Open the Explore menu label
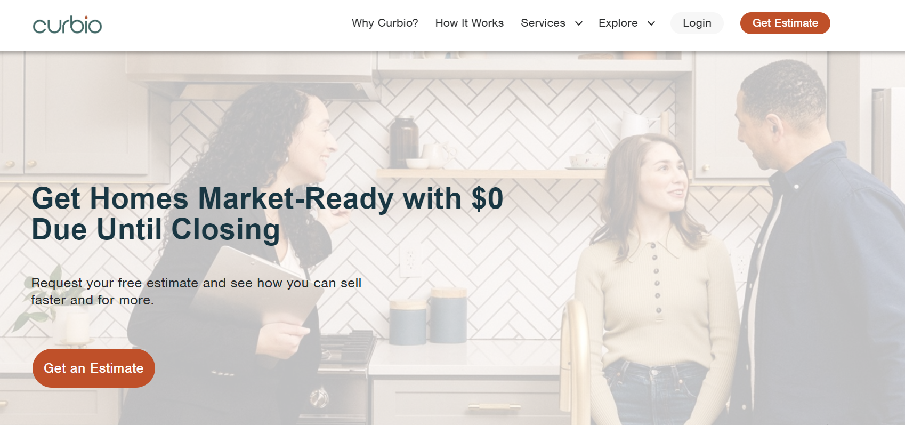The image size is (905, 425). (x=618, y=23)
